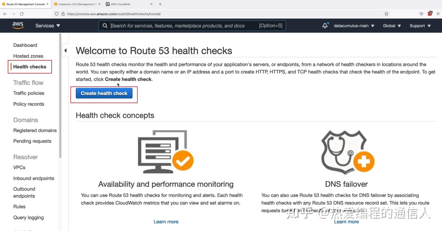442x231 pixels.
Task: Switch to Instances EC2 Management tab
Action: [77, 4]
